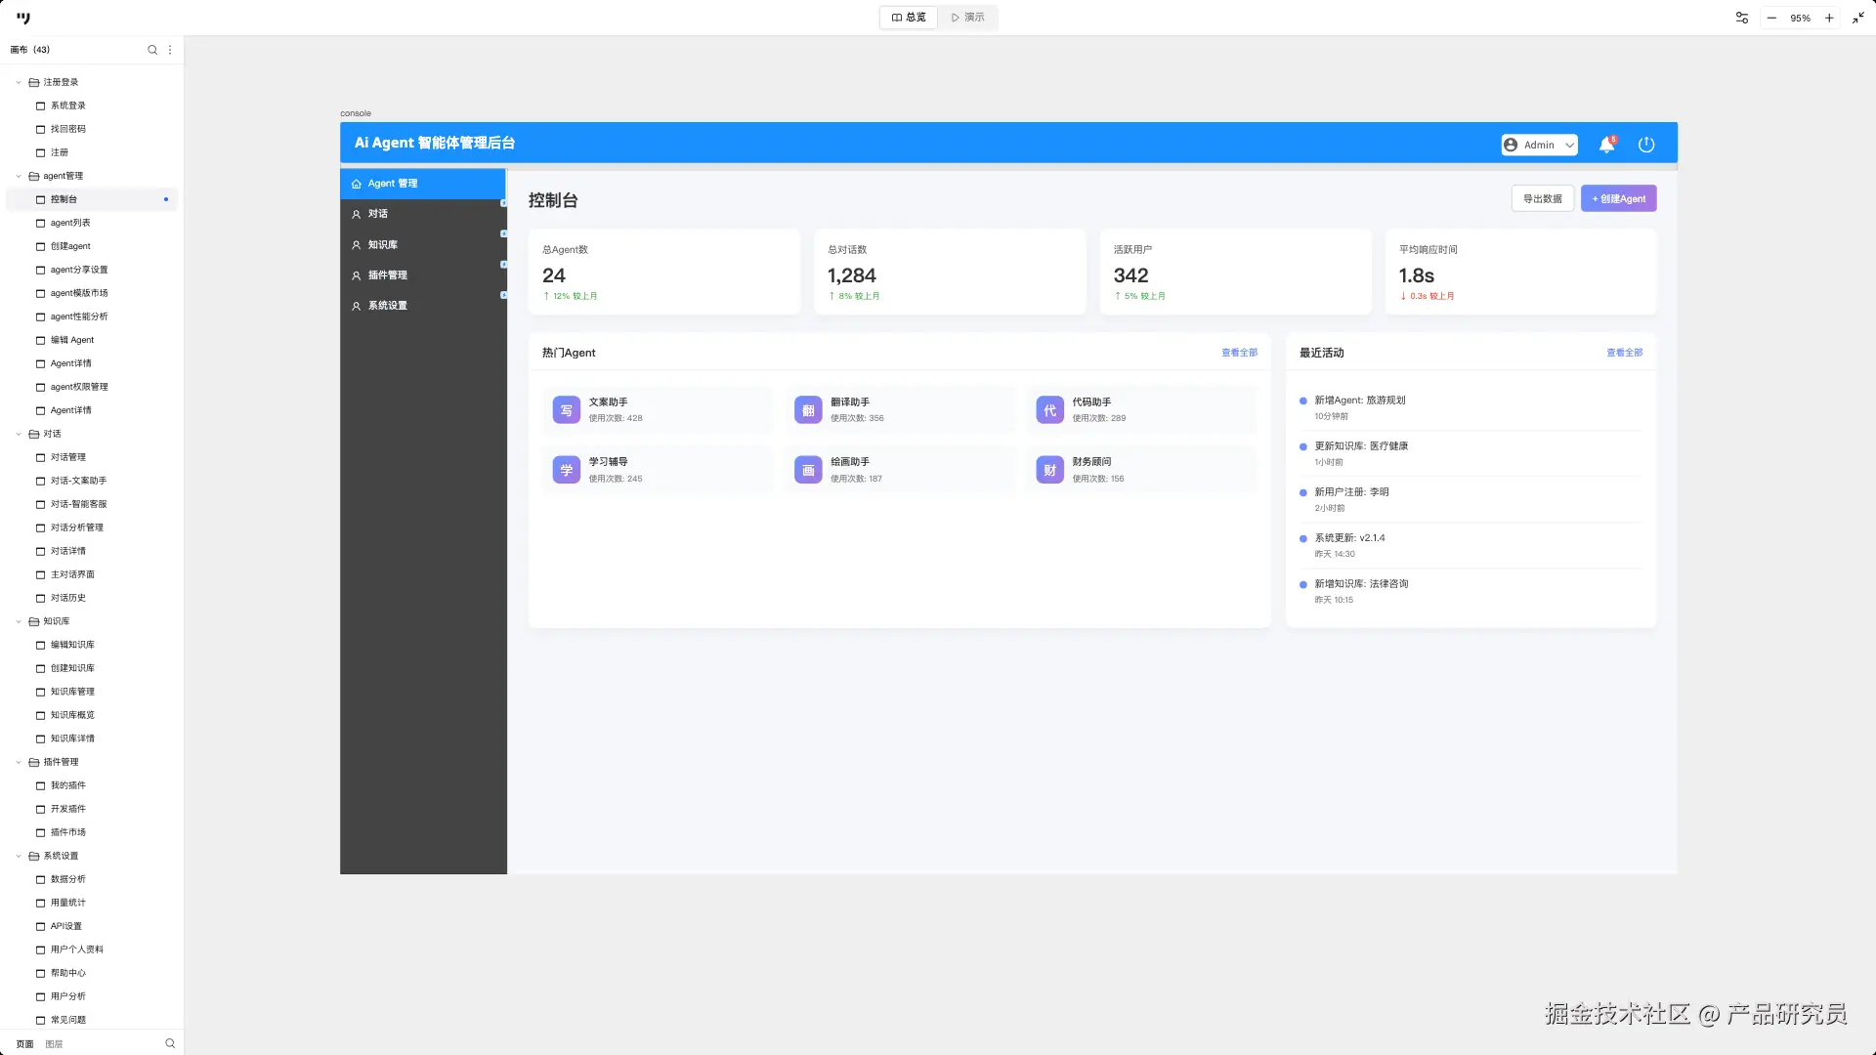1876x1055 pixels.
Task: Open canvas panel more-options icon
Action: pyautogui.click(x=170, y=50)
